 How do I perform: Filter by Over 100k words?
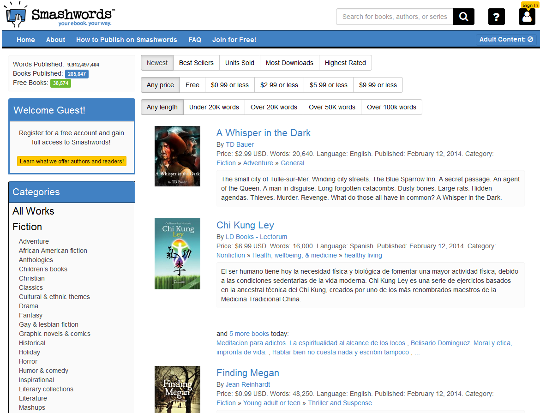tap(391, 107)
